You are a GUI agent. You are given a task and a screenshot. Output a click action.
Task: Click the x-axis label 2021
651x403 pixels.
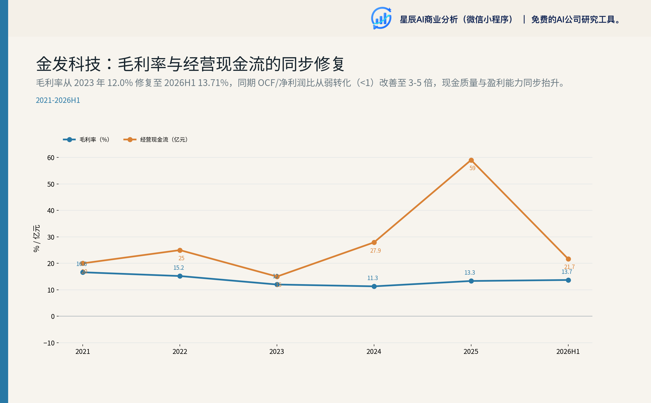point(83,351)
